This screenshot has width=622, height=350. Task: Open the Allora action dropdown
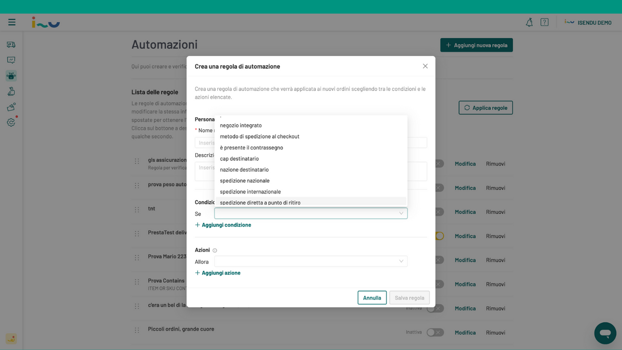click(311, 261)
